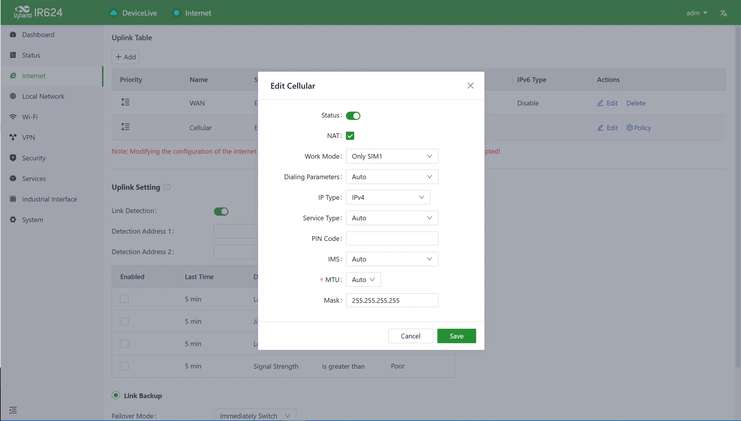741x421 pixels.
Task: Open the language switcher icon
Action: (x=723, y=13)
